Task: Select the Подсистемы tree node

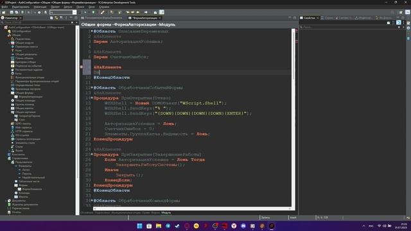Action: 23,38
